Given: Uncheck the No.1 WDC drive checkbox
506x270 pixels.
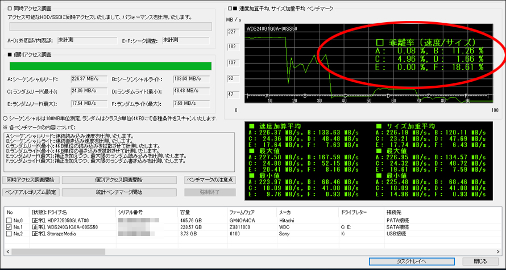Looking at the screenshot, I should click(9, 226).
